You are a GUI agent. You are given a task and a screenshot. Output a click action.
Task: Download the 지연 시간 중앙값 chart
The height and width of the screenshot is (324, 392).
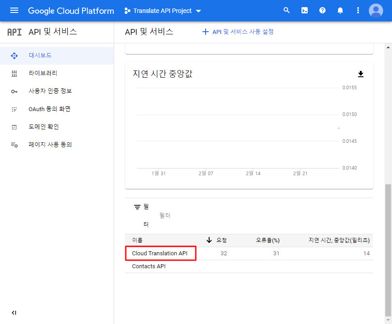[x=360, y=74]
